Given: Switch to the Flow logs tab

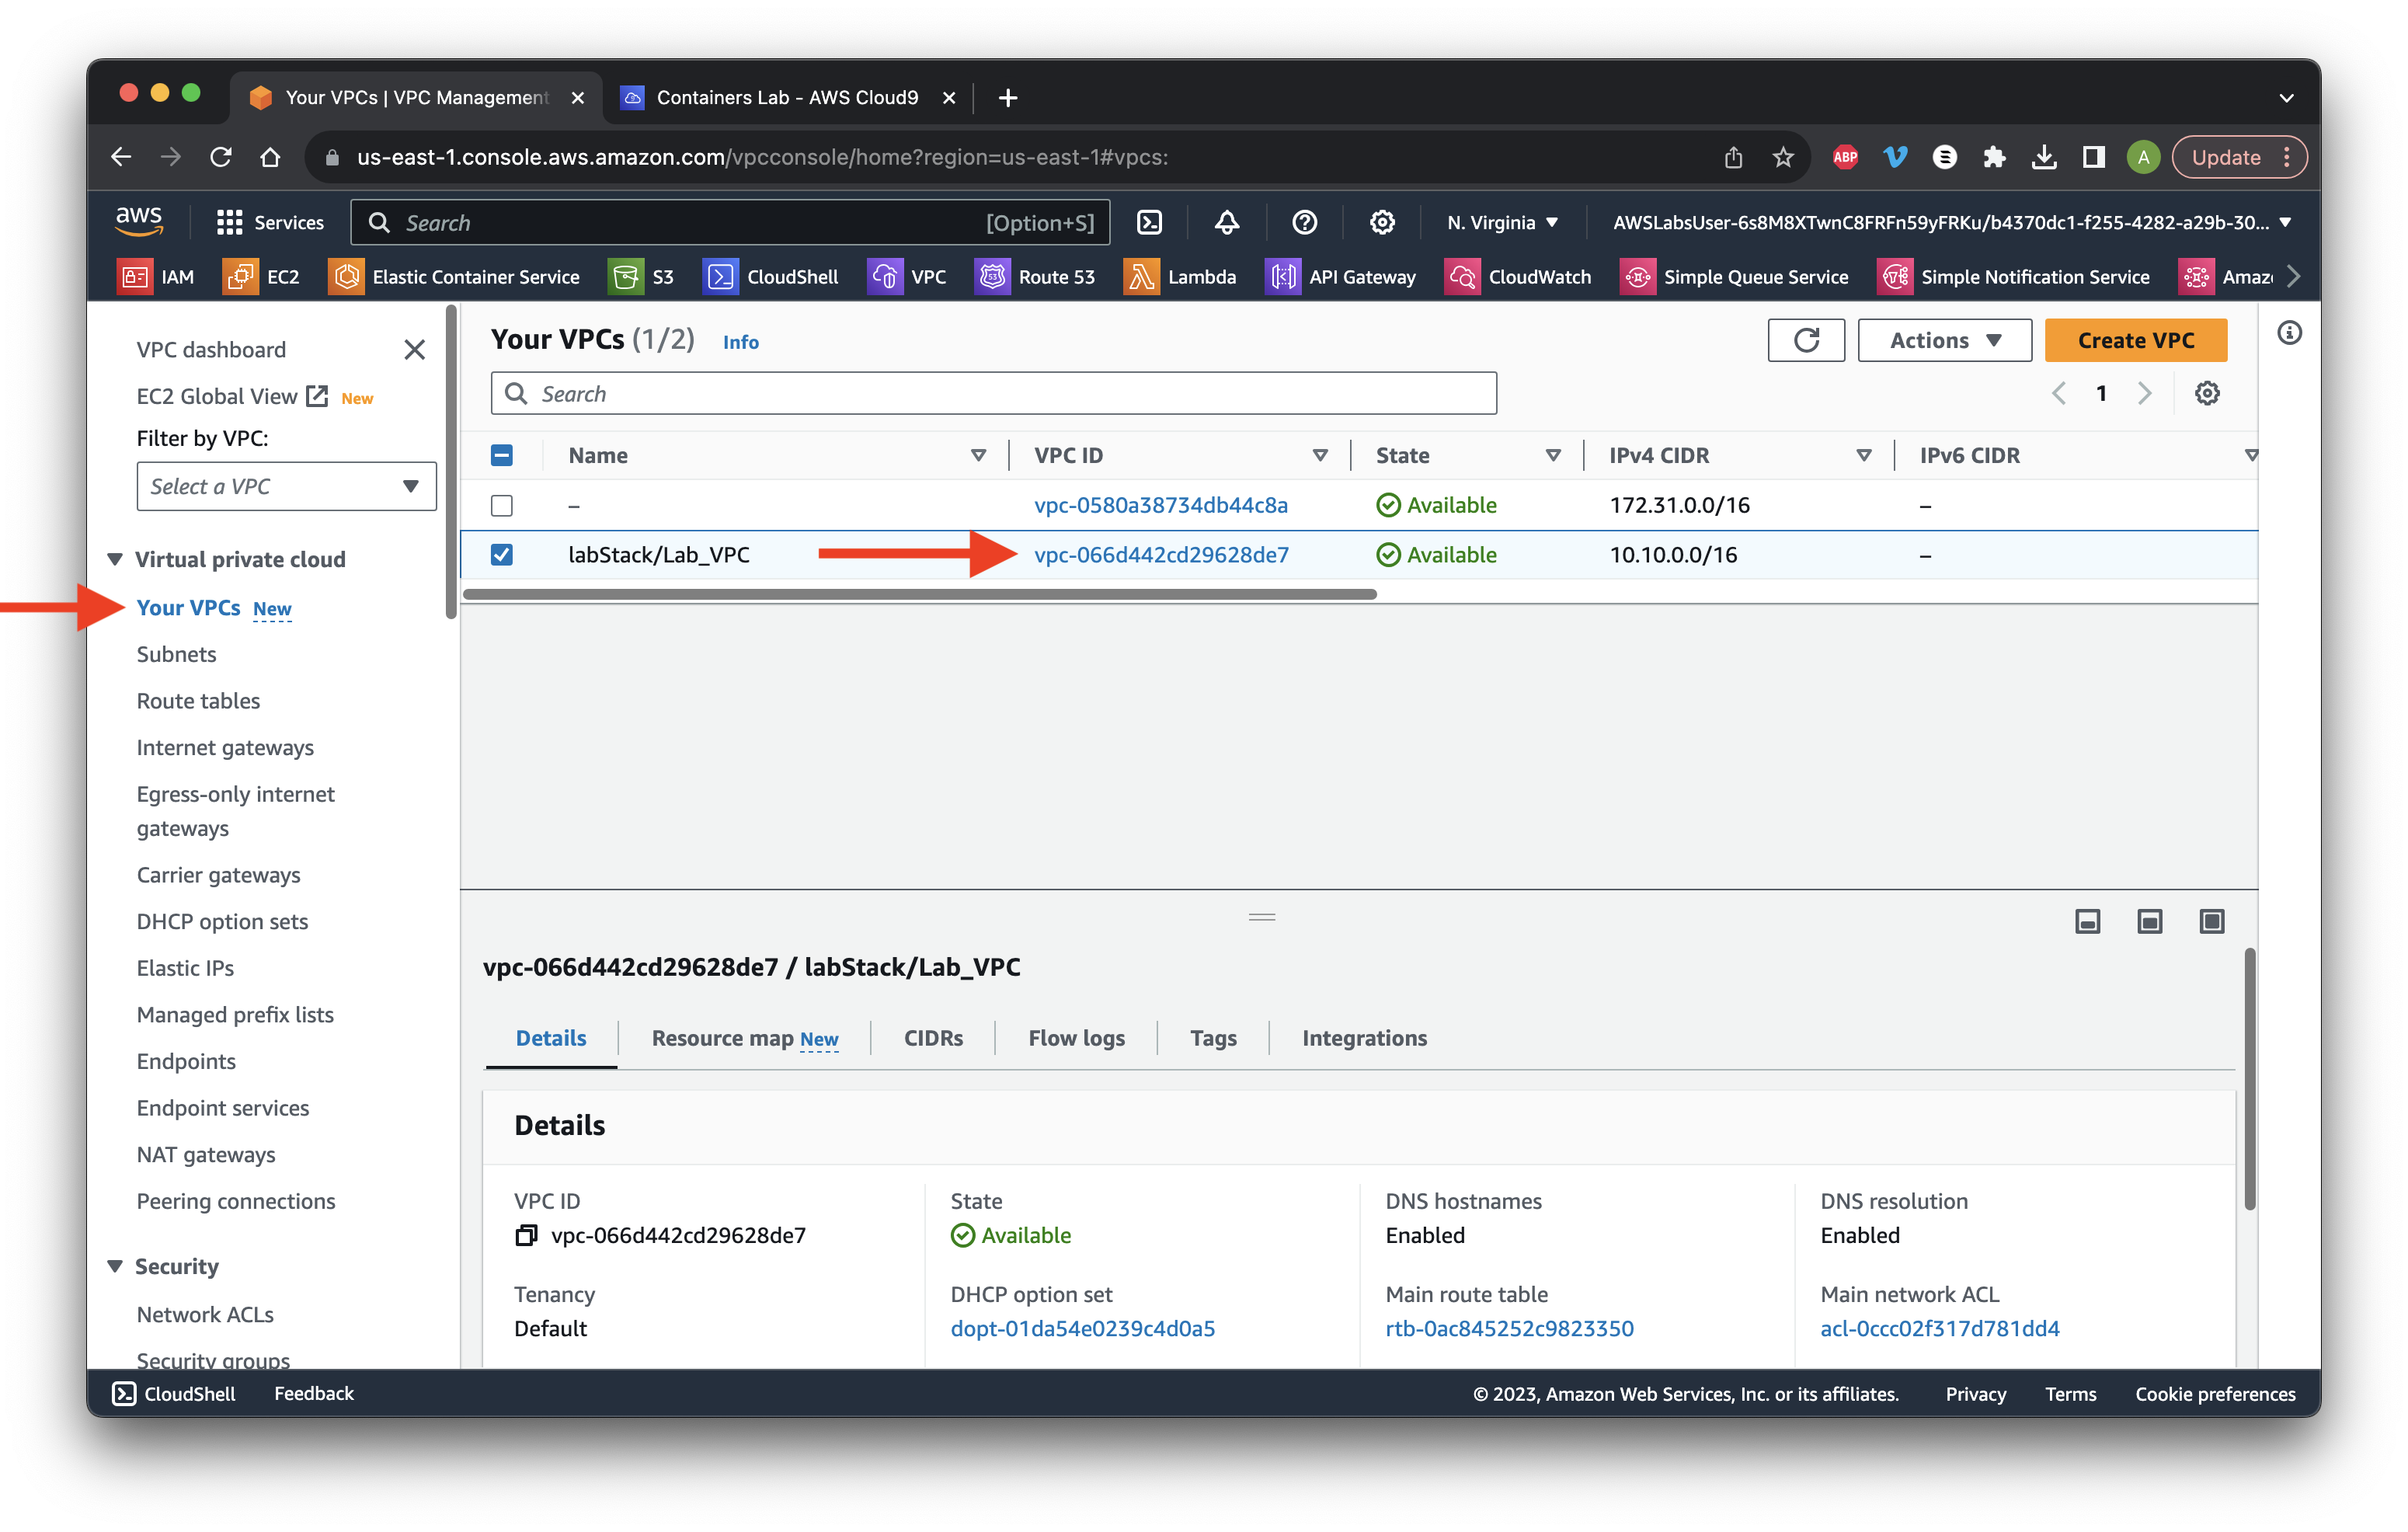Looking at the screenshot, I should [x=1076, y=1038].
